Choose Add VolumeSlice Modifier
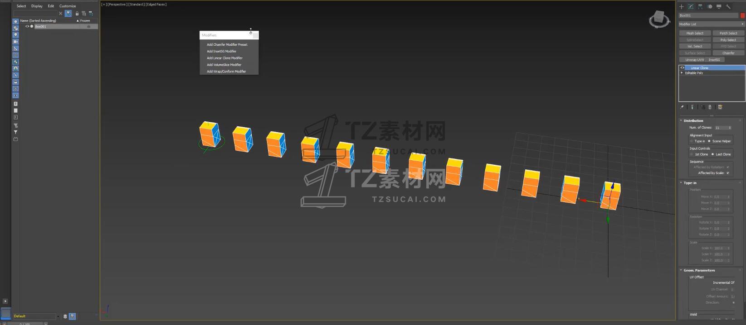Viewport: 746px width, 325px height. [224, 65]
